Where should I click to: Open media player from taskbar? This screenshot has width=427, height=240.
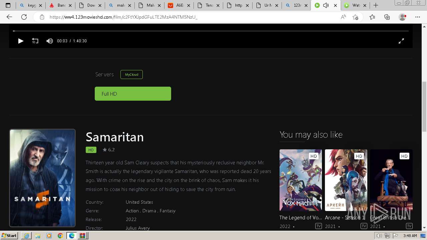[x=49, y=235]
